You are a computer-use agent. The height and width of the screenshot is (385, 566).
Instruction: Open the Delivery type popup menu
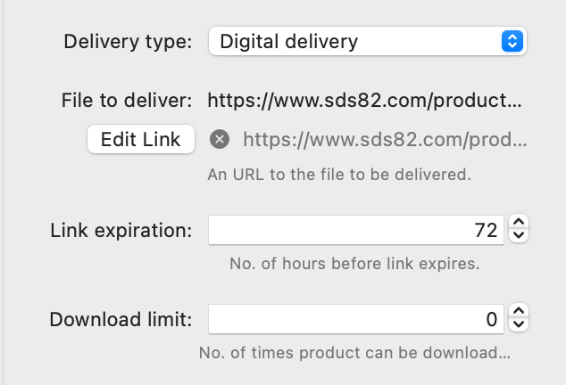[367, 41]
